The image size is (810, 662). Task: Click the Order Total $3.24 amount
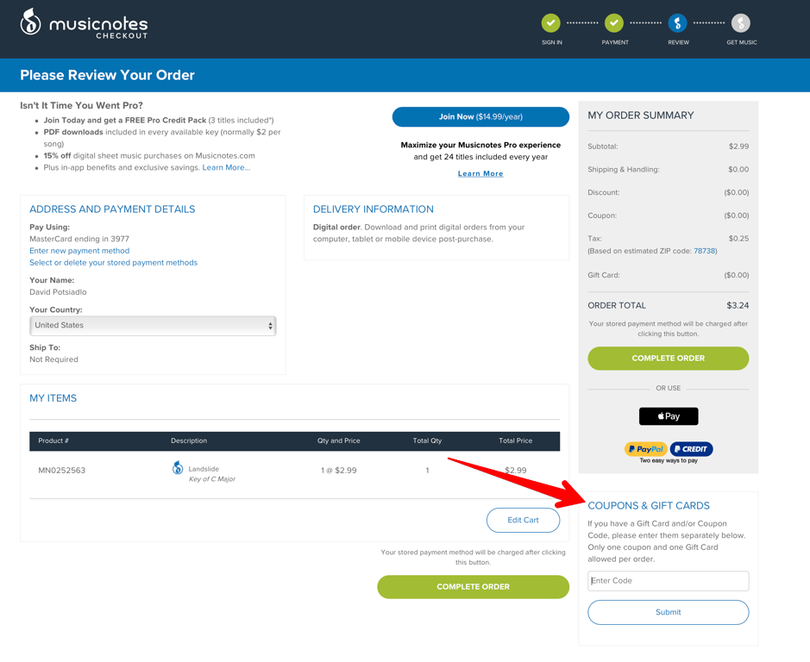[x=738, y=305]
